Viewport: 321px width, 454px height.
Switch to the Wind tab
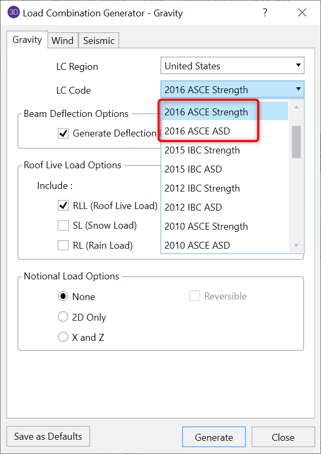point(63,41)
